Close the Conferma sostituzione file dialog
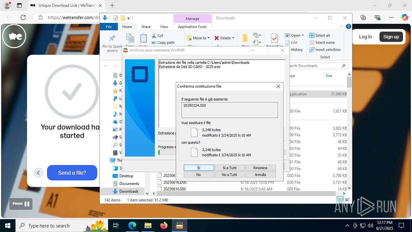The width and height of the screenshot is (412, 232). click(278, 86)
